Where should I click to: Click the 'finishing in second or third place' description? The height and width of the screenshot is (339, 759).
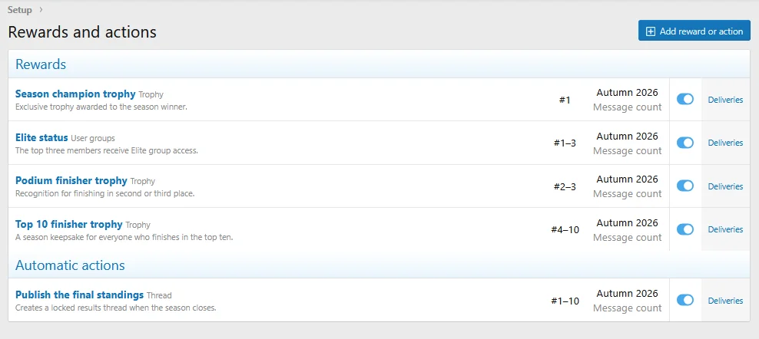tap(105, 193)
